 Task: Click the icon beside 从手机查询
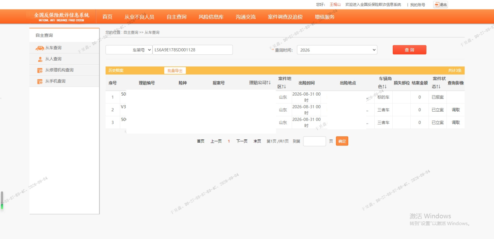(x=40, y=81)
